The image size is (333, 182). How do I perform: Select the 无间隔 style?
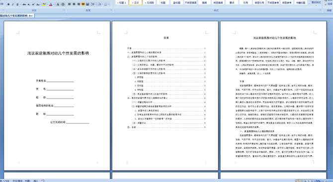[149, 3]
